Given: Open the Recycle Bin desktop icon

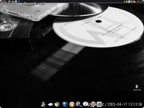Looking at the screenshot, I should coord(137,88).
